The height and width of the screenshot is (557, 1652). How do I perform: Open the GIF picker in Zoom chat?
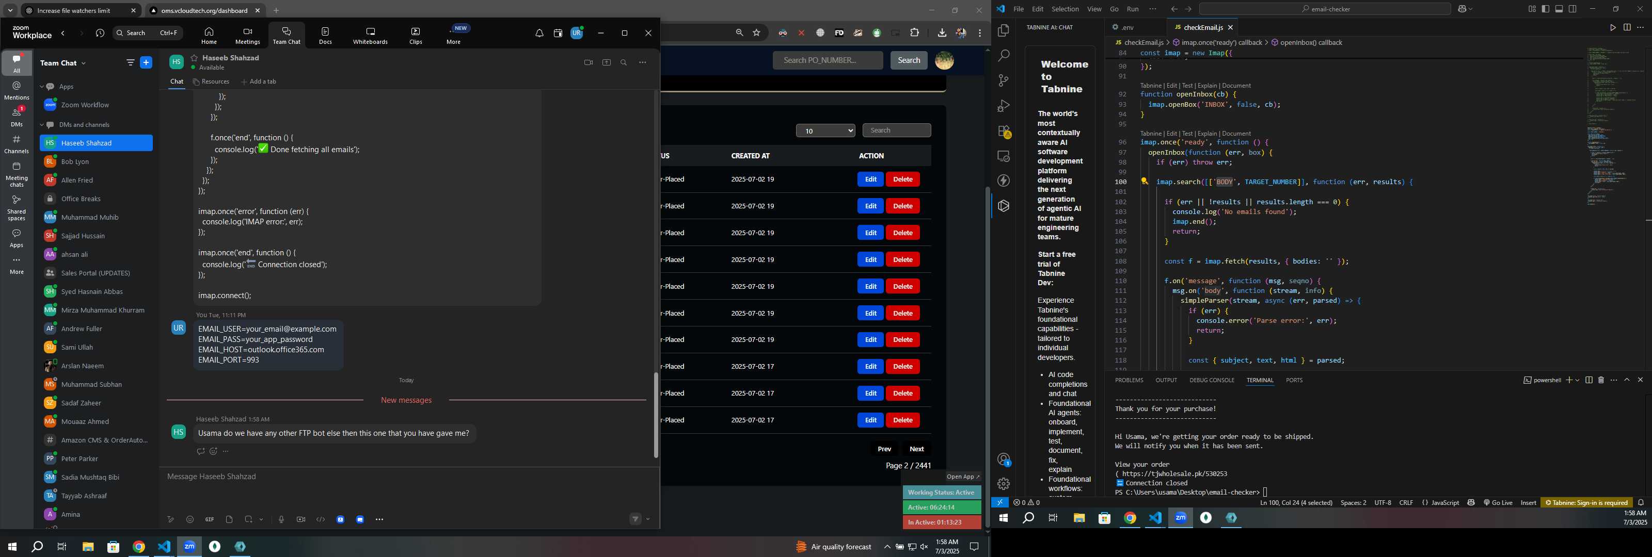pos(210,520)
